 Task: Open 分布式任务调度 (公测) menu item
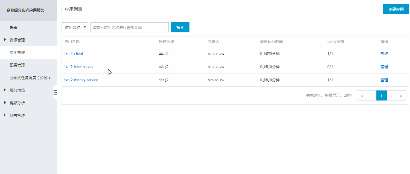pyautogui.click(x=30, y=78)
